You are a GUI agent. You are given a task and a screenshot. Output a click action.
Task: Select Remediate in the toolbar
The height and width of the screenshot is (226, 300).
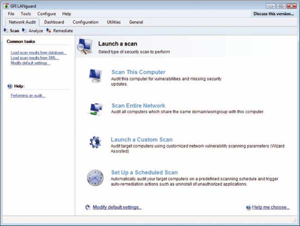59,30
